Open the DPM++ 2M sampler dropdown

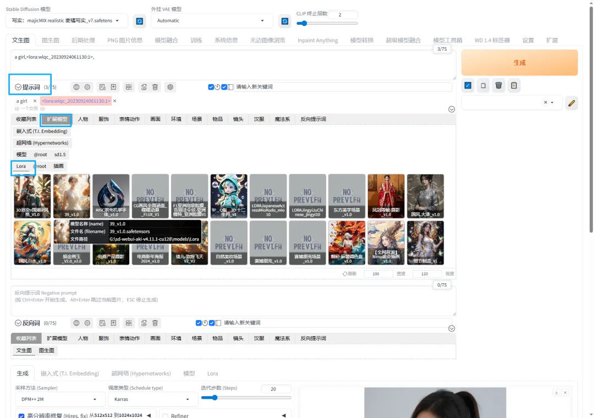tap(58, 399)
